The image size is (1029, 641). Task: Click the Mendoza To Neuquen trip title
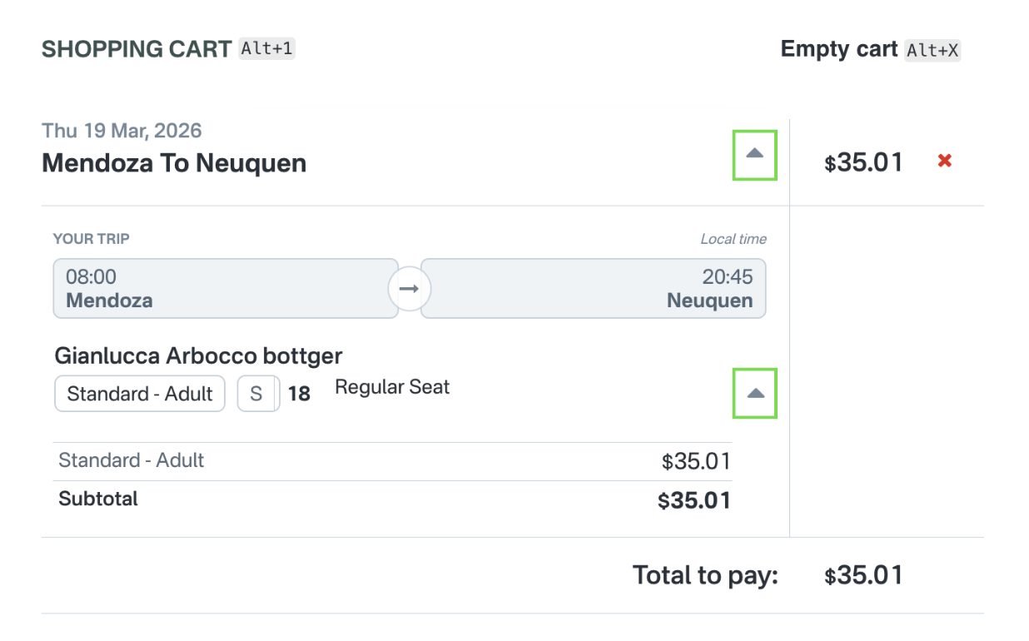(174, 163)
